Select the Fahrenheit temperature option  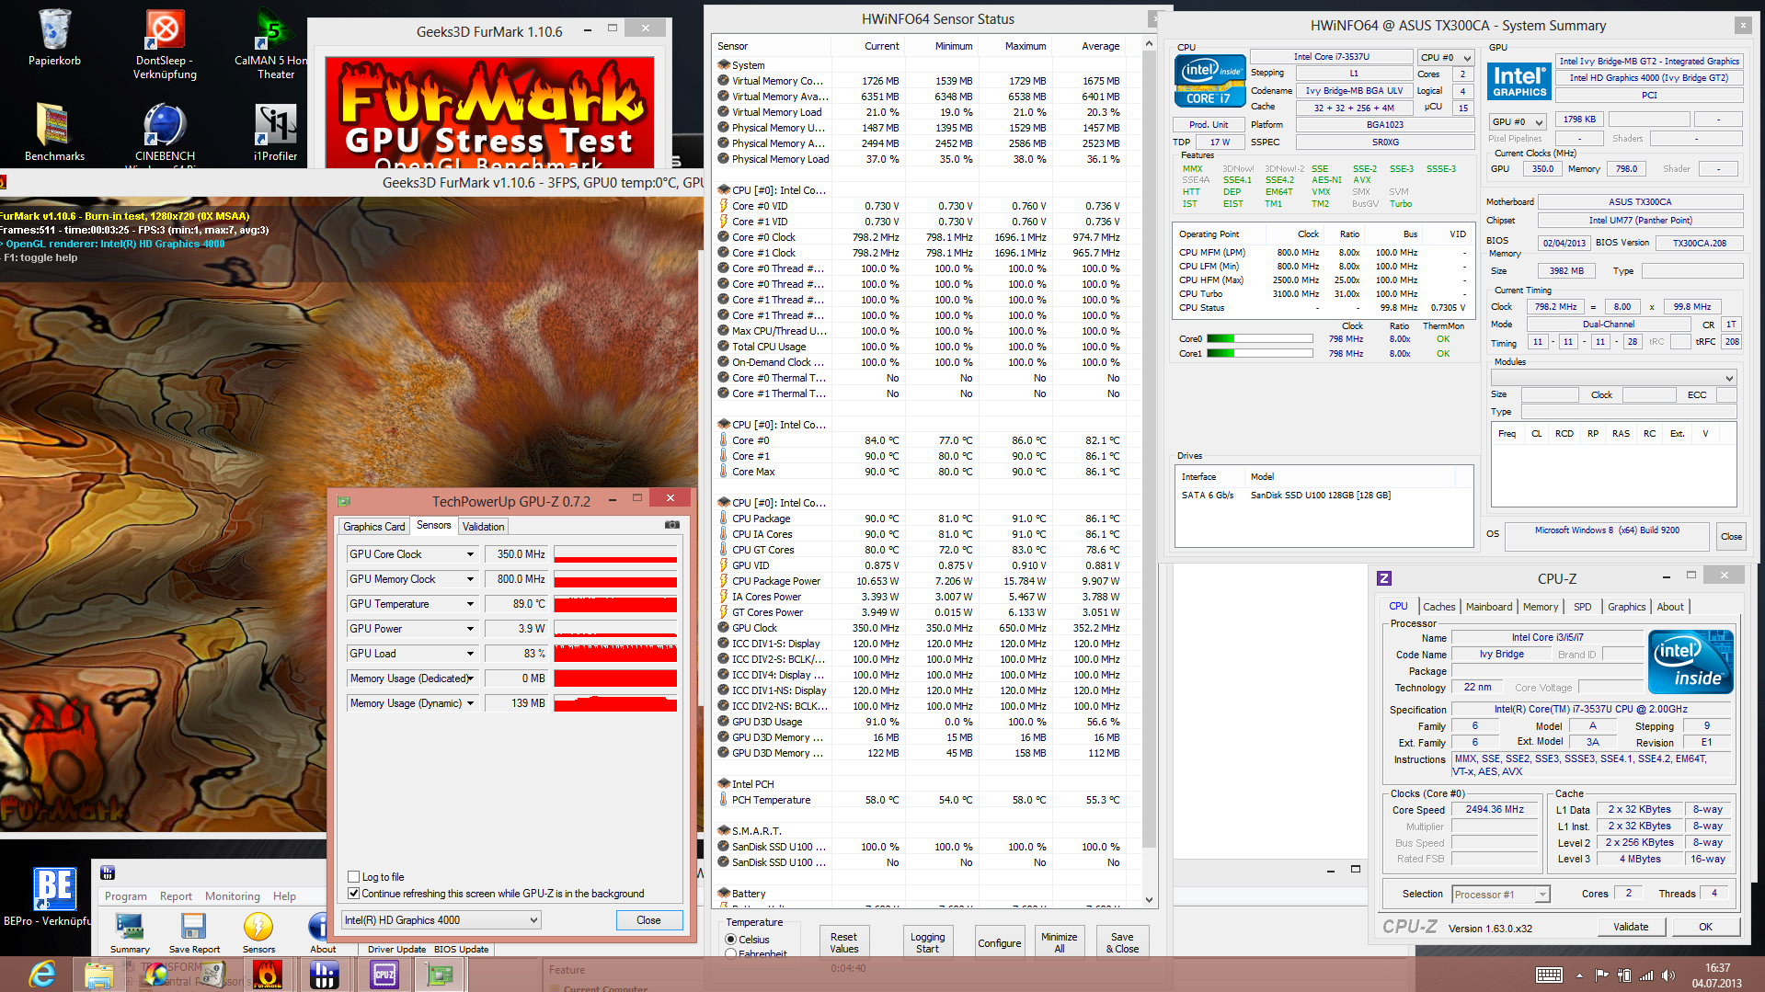[x=731, y=954]
